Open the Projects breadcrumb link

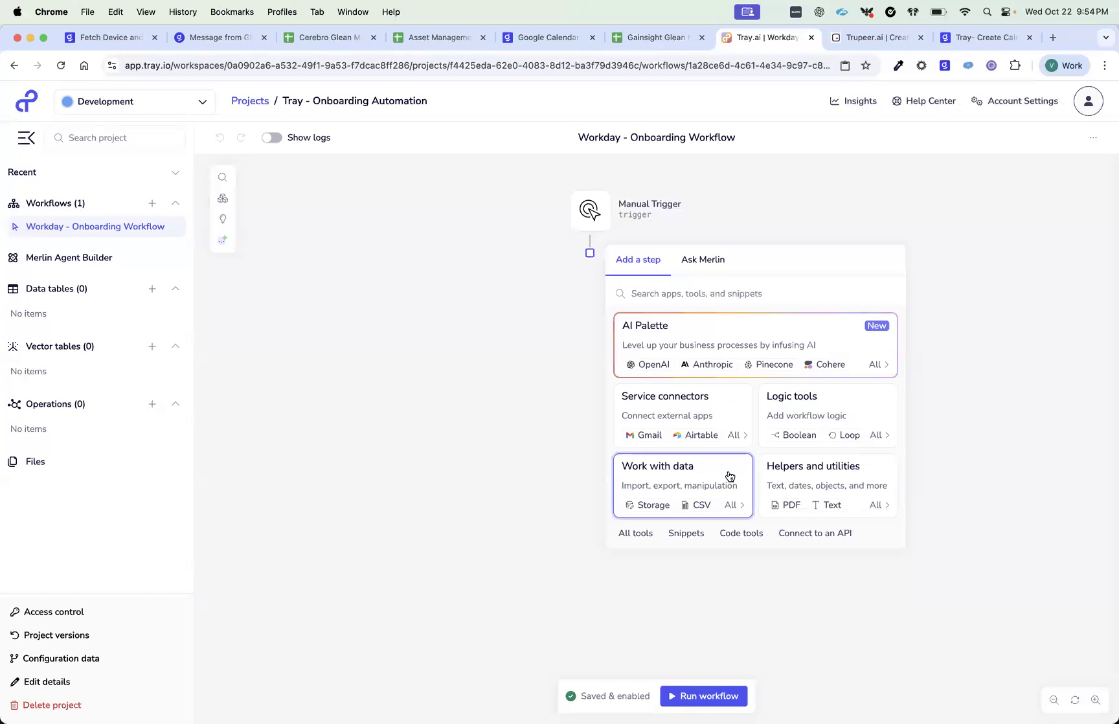pyautogui.click(x=249, y=101)
